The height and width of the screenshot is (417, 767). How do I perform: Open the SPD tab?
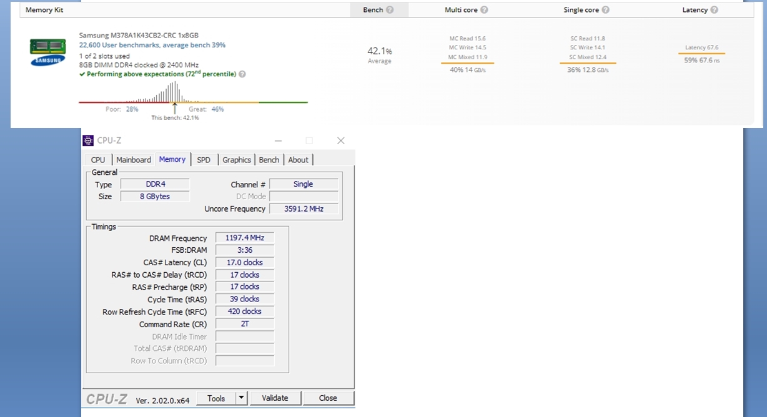(204, 160)
